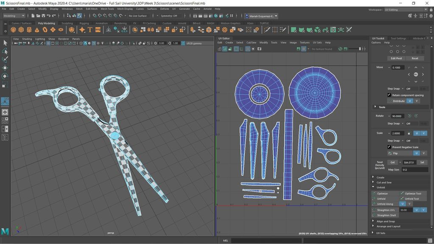The height and width of the screenshot is (244, 434).
Task: Select the Move tool in the left toolbox
Action: click(x=5, y=67)
